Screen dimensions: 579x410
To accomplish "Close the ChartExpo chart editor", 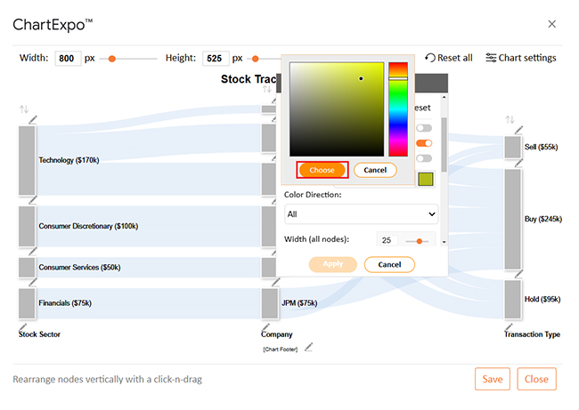I will click(536, 379).
